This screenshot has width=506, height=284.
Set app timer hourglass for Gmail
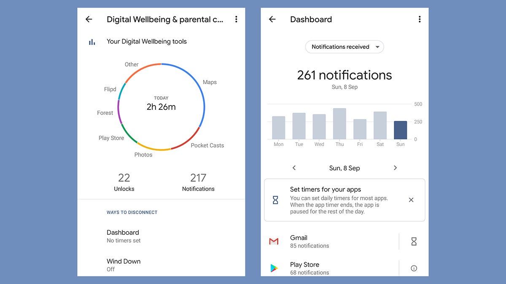pyautogui.click(x=414, y=242)
